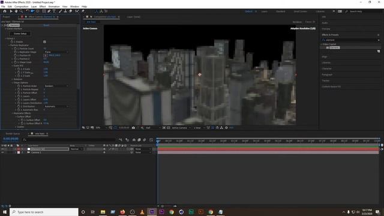
Task: Select the Unified Camera tool
Action: pyautogui.click(x=32, y=11)
